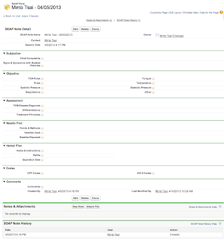Click the New Note button
The width and height of the screenshot is (224, 239).
[x=78, y=207]
